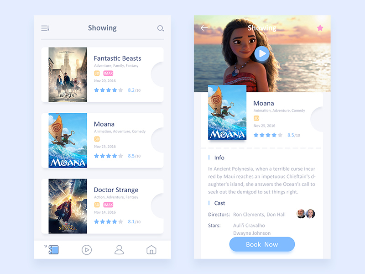Click the Book Now button

[x=262, y=244]
